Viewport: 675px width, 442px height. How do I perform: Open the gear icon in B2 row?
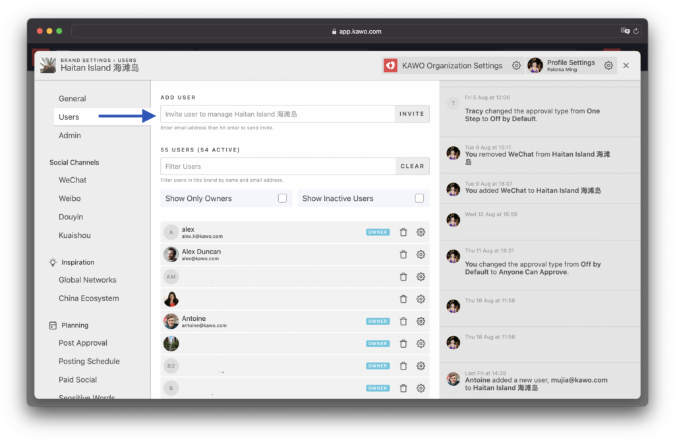[x=421, y=366]
